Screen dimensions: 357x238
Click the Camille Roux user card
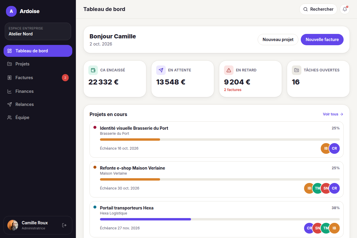(x=38, y=225)
